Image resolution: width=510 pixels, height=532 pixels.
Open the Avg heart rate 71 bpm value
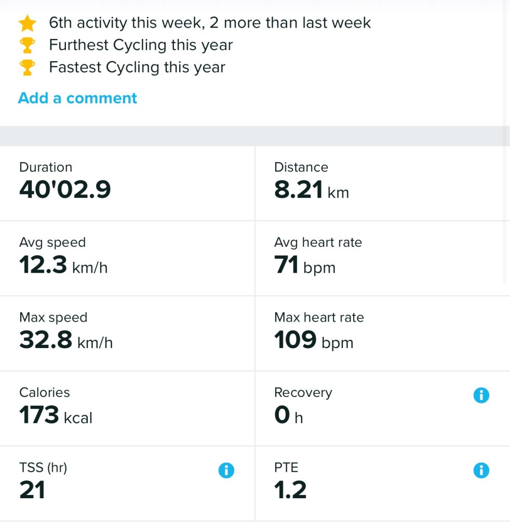pos(304,266)
